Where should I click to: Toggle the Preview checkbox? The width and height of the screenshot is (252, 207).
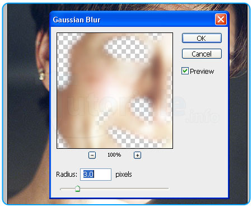point(185,71)
